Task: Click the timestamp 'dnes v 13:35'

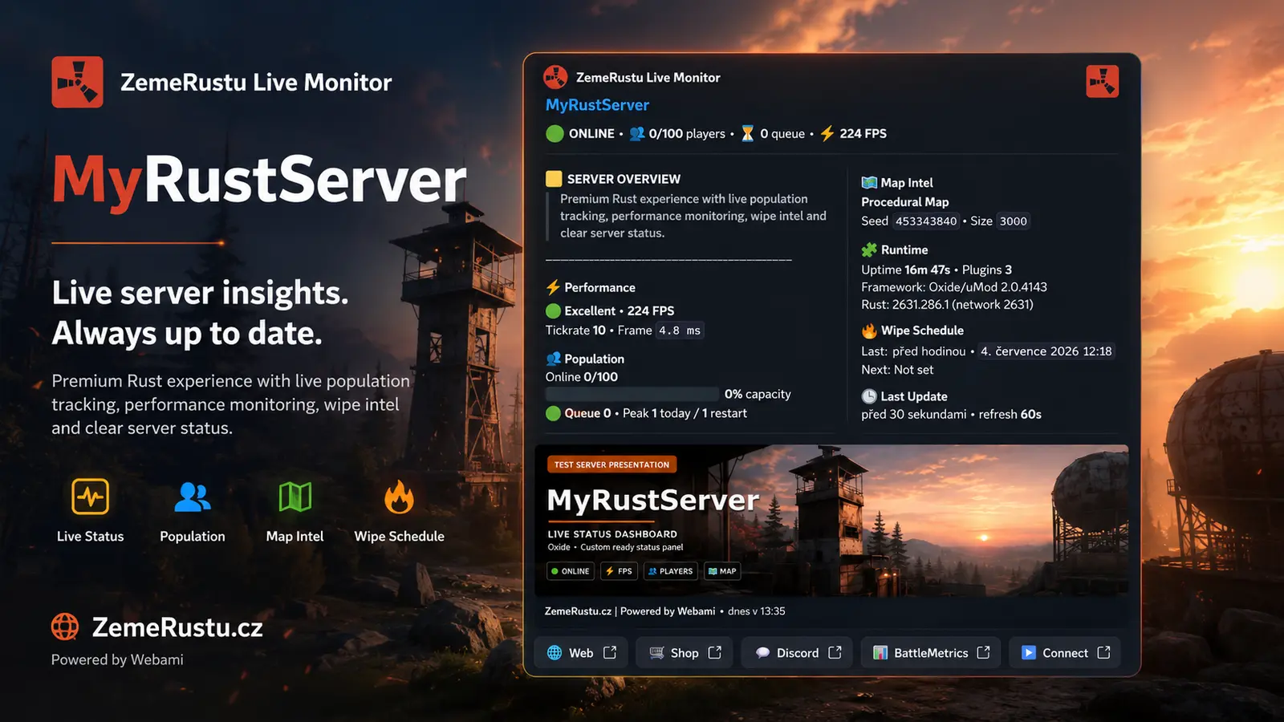Action: [757, 611]
